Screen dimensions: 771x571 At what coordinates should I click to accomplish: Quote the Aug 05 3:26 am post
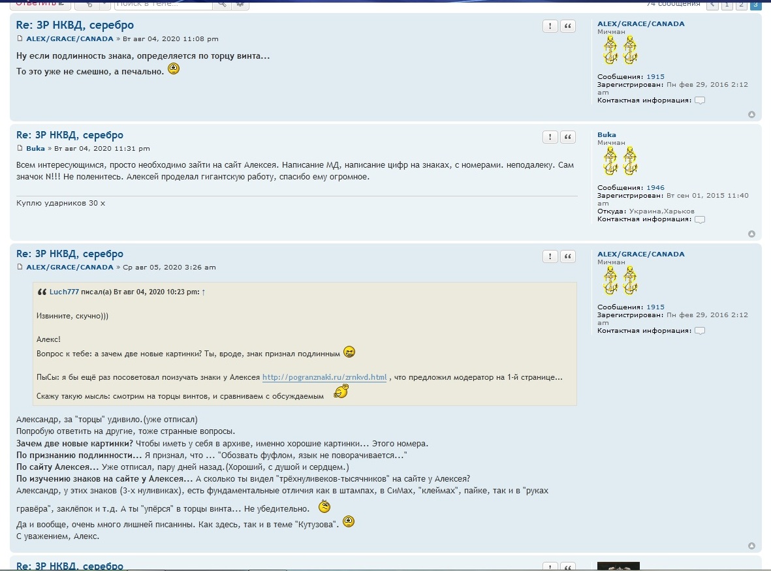[x=568, y=256]
